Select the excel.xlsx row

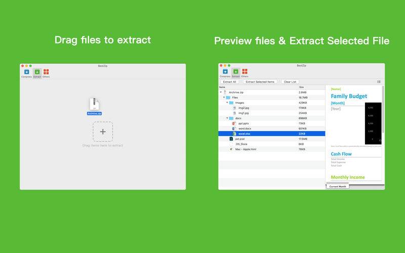coord(272,134)
